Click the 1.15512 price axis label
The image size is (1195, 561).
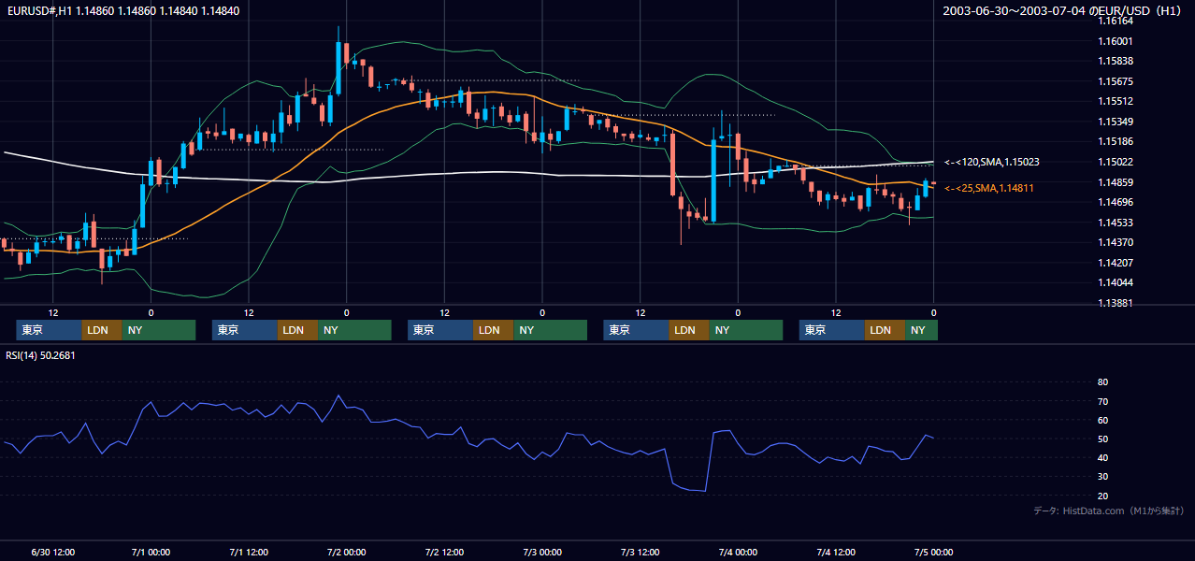1116,101
